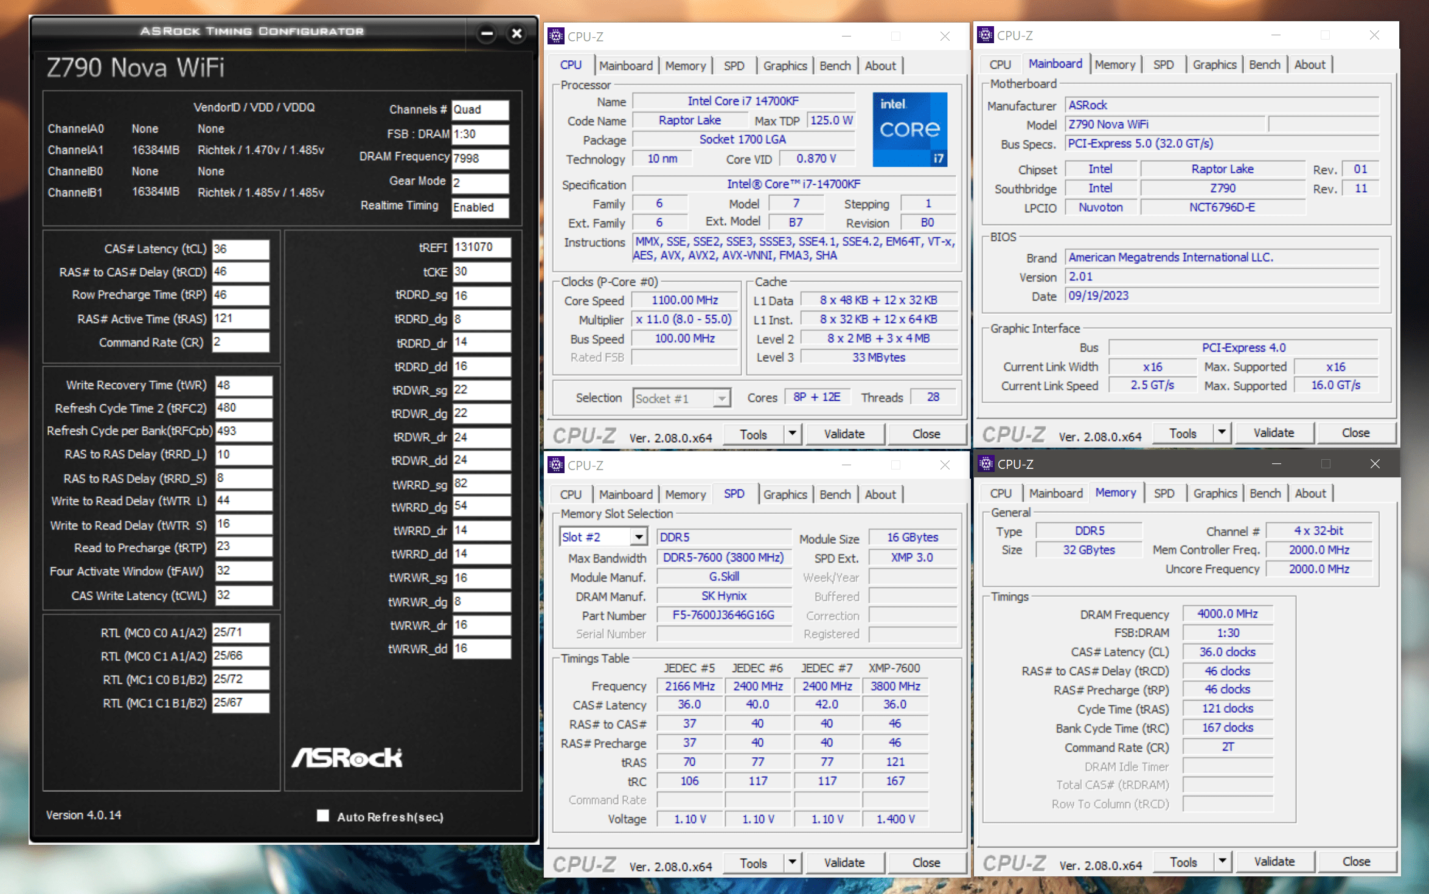1429x894 pixels.
Task: Open the Tools dropdown arrow in the Memory window
Action: click(x=1222, y=861)
